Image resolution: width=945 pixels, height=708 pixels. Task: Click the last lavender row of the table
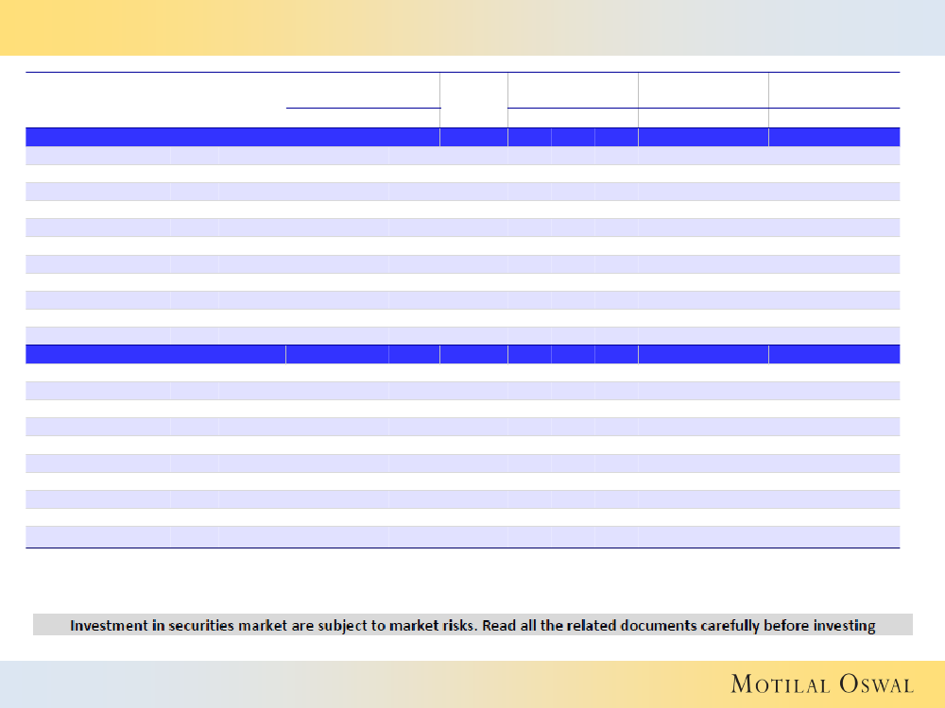(463, 536)
